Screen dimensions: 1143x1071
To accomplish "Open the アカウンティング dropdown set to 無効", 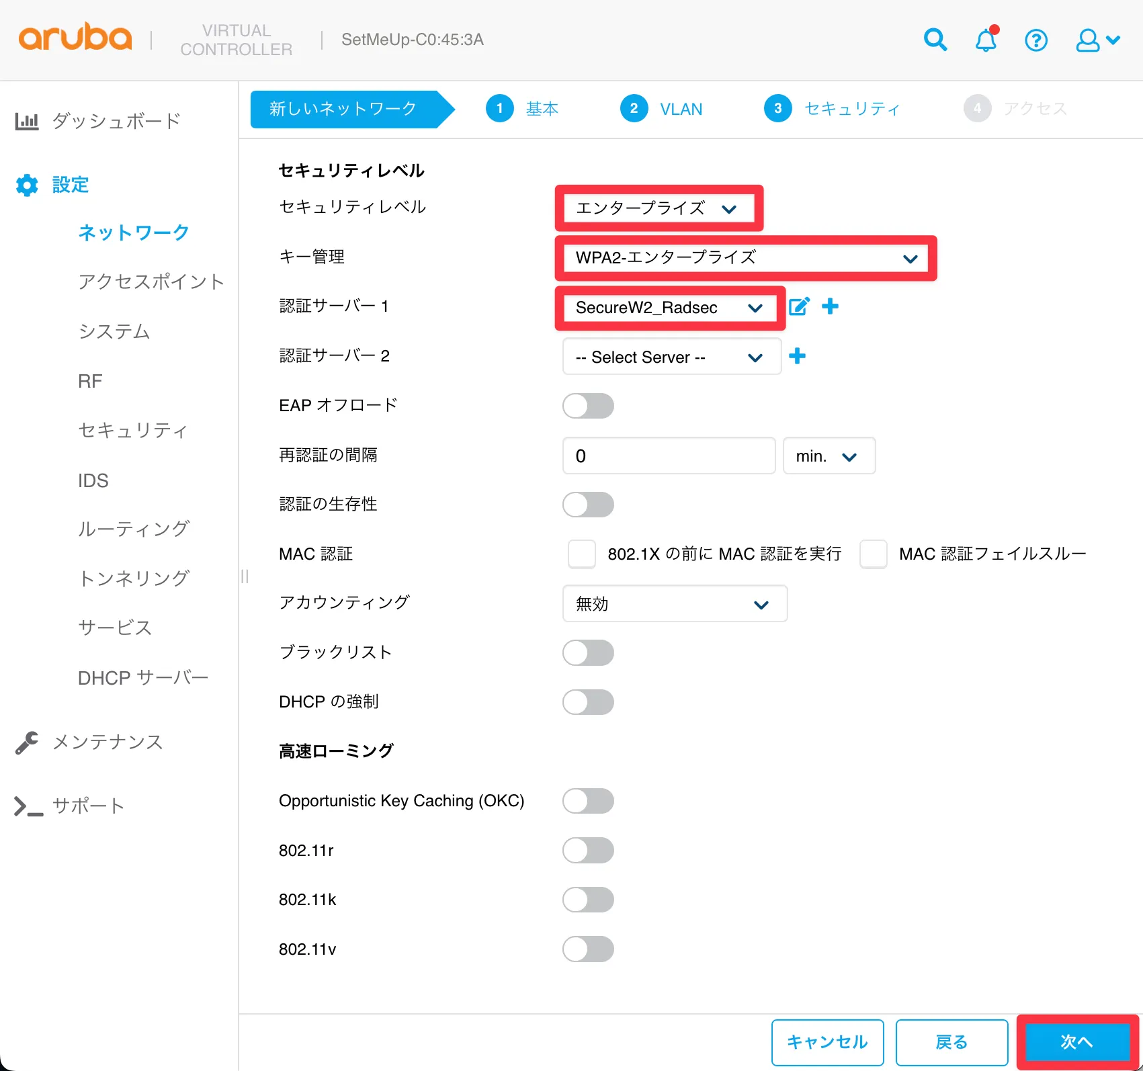I will (x=674, y=604).
